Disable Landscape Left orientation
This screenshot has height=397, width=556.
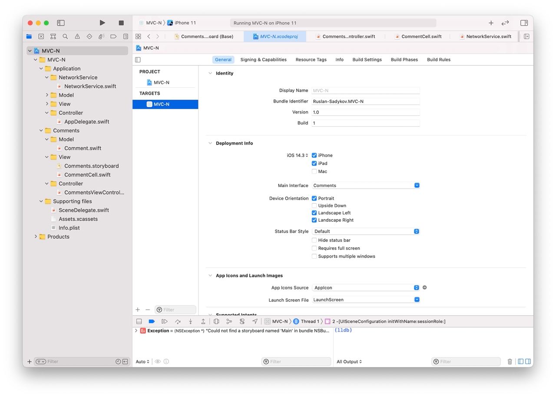(314, 213)
